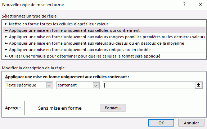Select 'uniquement aux cellules qui contiennent' rule type
207x129 pixels.
click(x=104, y=30)
